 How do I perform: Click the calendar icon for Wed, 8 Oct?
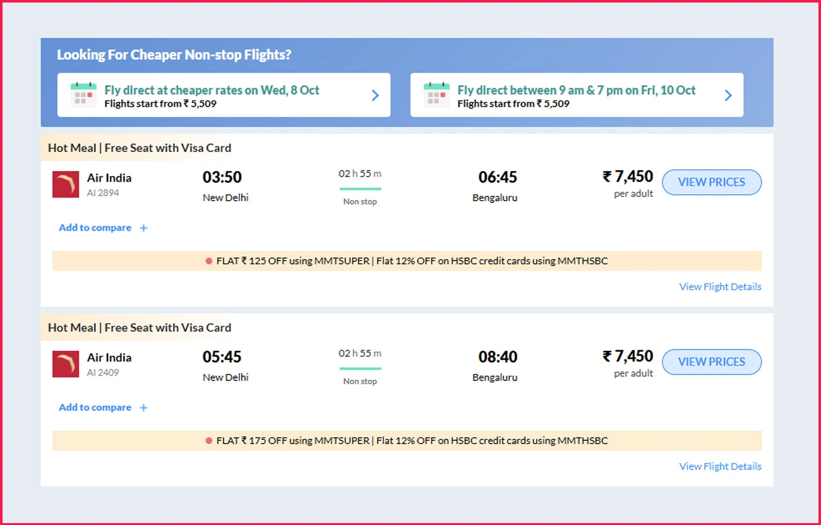(83, 95)
